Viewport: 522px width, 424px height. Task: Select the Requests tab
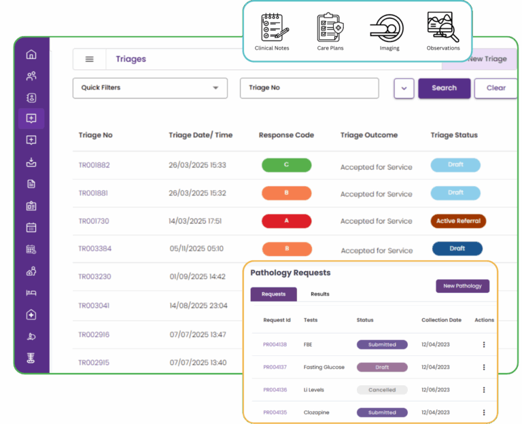click(x=273, y=294)
